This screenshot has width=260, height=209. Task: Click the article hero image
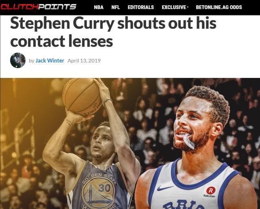(x=130, y=143)
